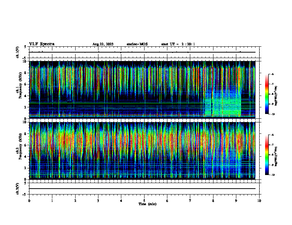Click the ch.1 spectrogram color scale bar
This screenshot has height=225, width=292.
pyautogui.click(x=267, y=94)
